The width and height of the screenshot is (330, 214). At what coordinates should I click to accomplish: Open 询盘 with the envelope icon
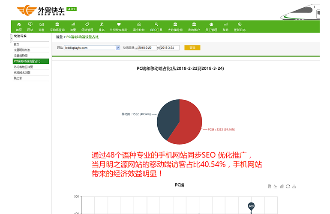(x=42, y=27)
